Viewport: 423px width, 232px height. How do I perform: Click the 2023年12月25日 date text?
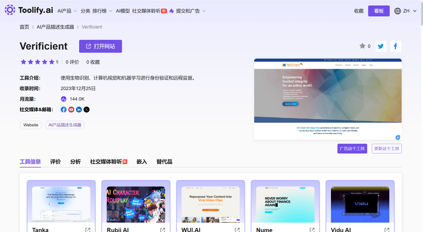(x=78, y=89)
